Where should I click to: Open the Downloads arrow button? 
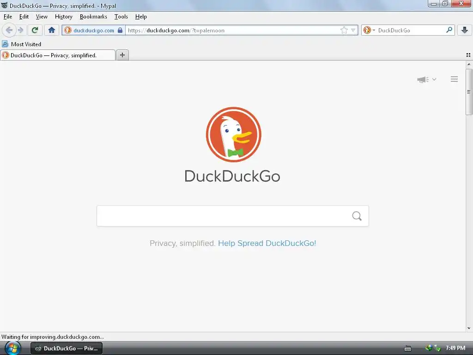465,30
